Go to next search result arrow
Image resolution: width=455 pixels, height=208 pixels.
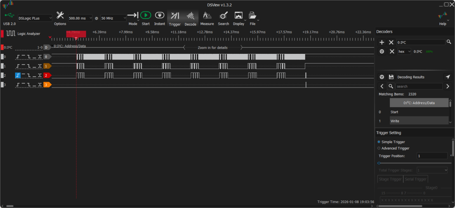448,86
